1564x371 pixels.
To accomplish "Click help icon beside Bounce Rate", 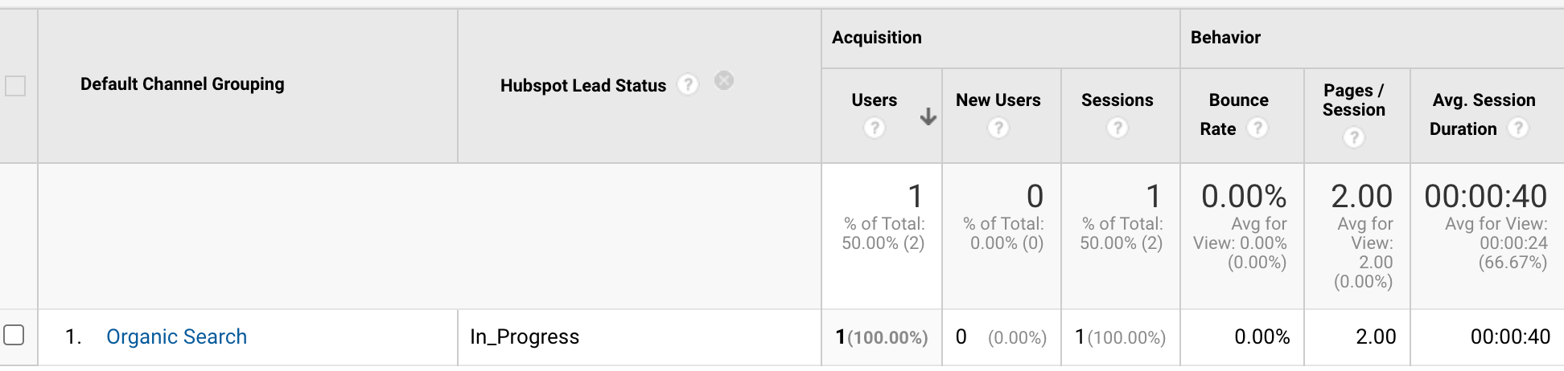I will [x=1257, y=128].
